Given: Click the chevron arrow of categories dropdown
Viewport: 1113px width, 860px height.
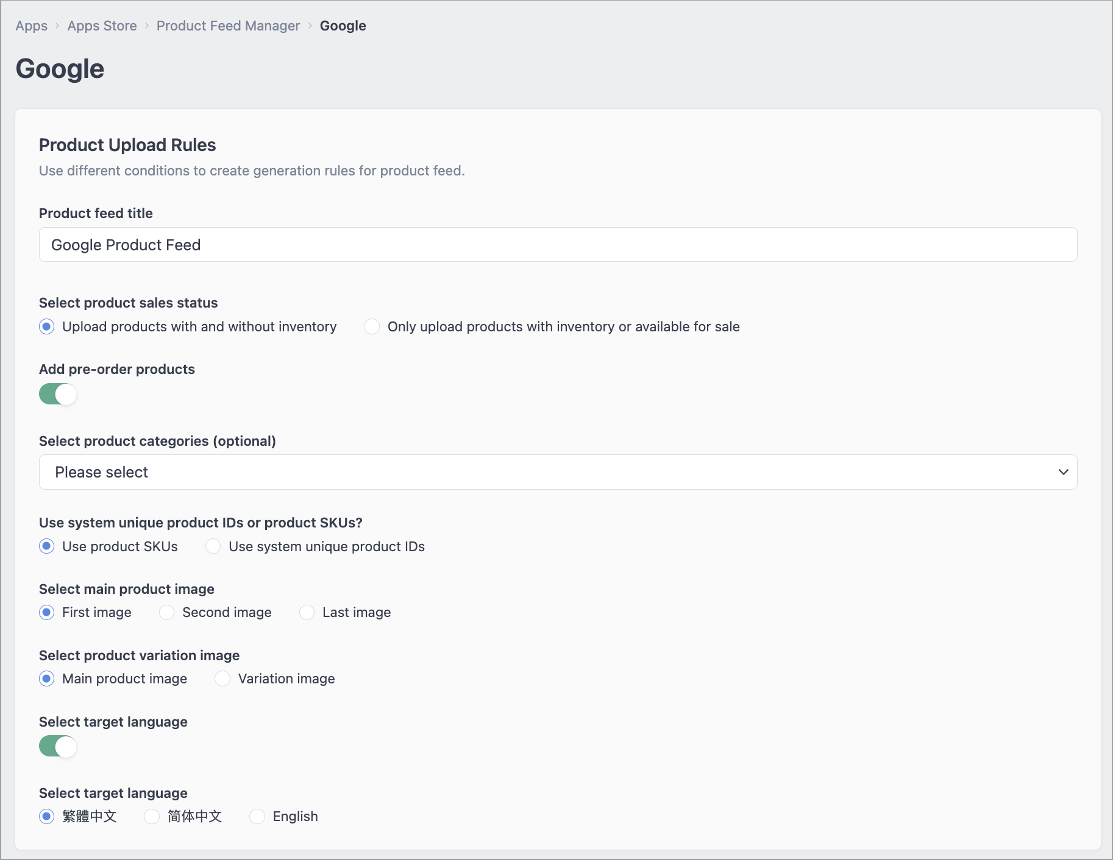Looking at the screenshot, I should (1063, 472).
